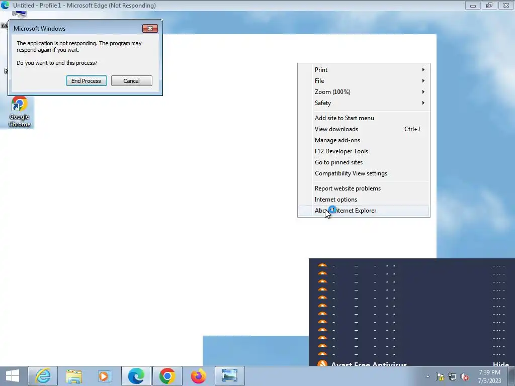515x386 pixels.
Task: Click the Show desktop strip by the clock
Action: tap(511, 376)
